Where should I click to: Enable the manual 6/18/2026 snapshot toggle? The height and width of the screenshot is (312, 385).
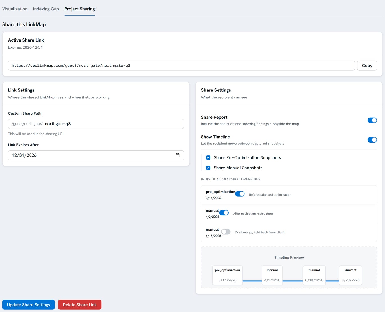[226, 232]
